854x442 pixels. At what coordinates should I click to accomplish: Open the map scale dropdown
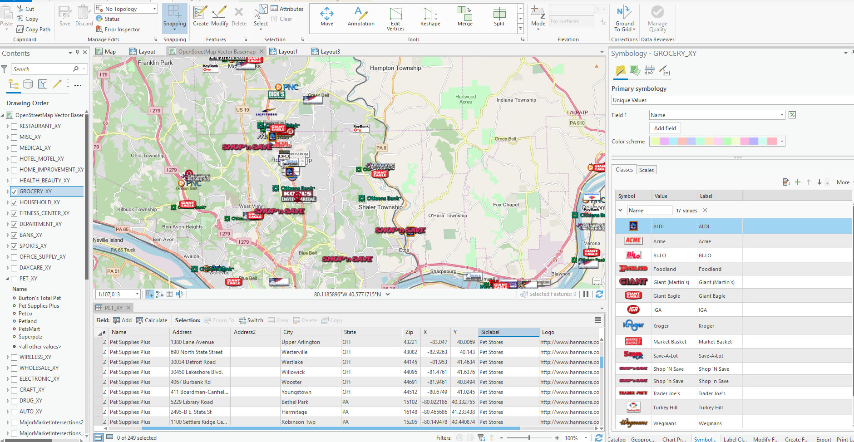click(x=137, y=295)
